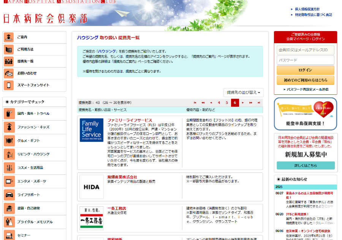Go to first page of pagination
Viewport: 342px width, 240px height.
click(195, 103)
